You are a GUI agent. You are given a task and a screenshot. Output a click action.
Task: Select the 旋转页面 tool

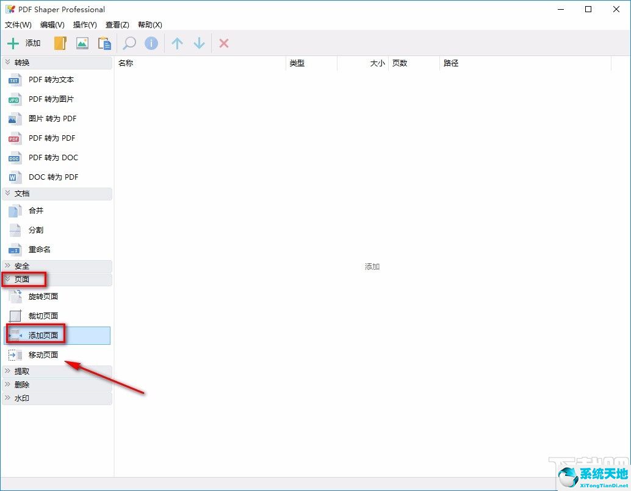[x=43, y=296]
